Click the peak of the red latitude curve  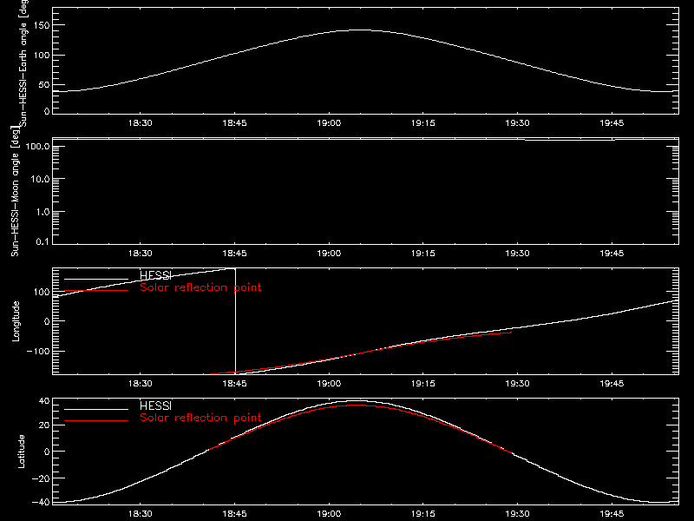click(x=354, y=405)
